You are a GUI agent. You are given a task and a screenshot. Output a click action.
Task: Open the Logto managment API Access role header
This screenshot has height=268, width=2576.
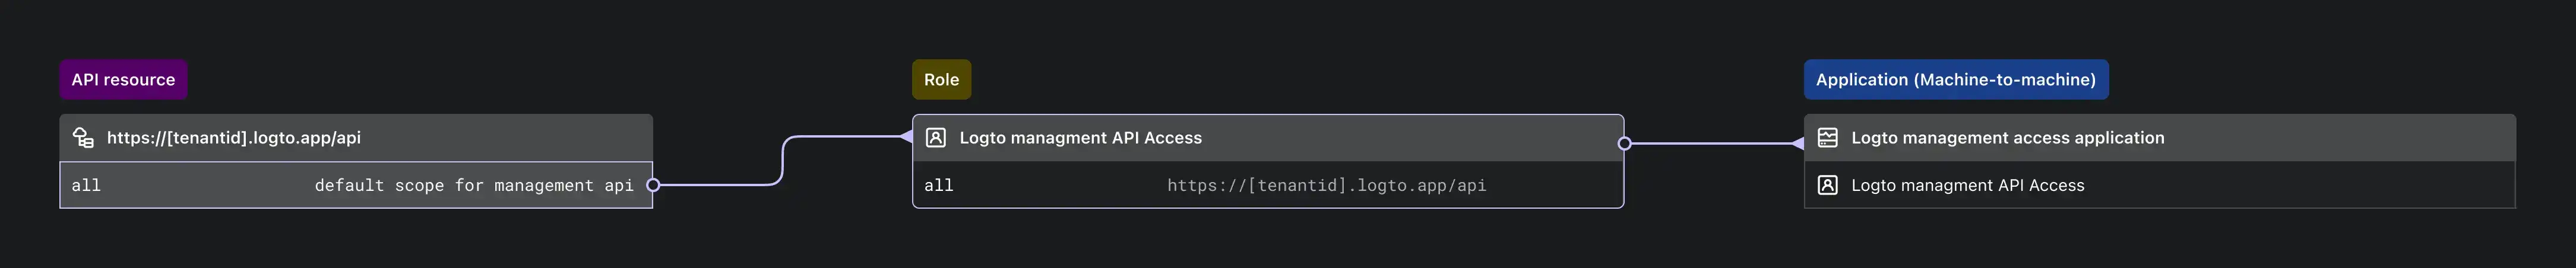[x=1080, y=138]
